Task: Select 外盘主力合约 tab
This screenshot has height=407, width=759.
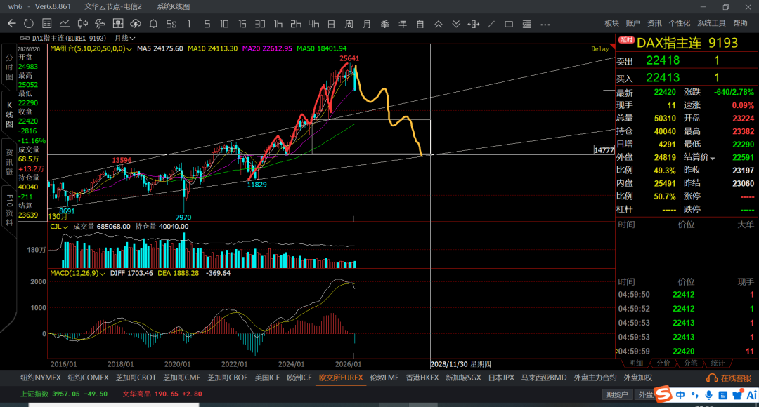Action: (x=595, y=378)
